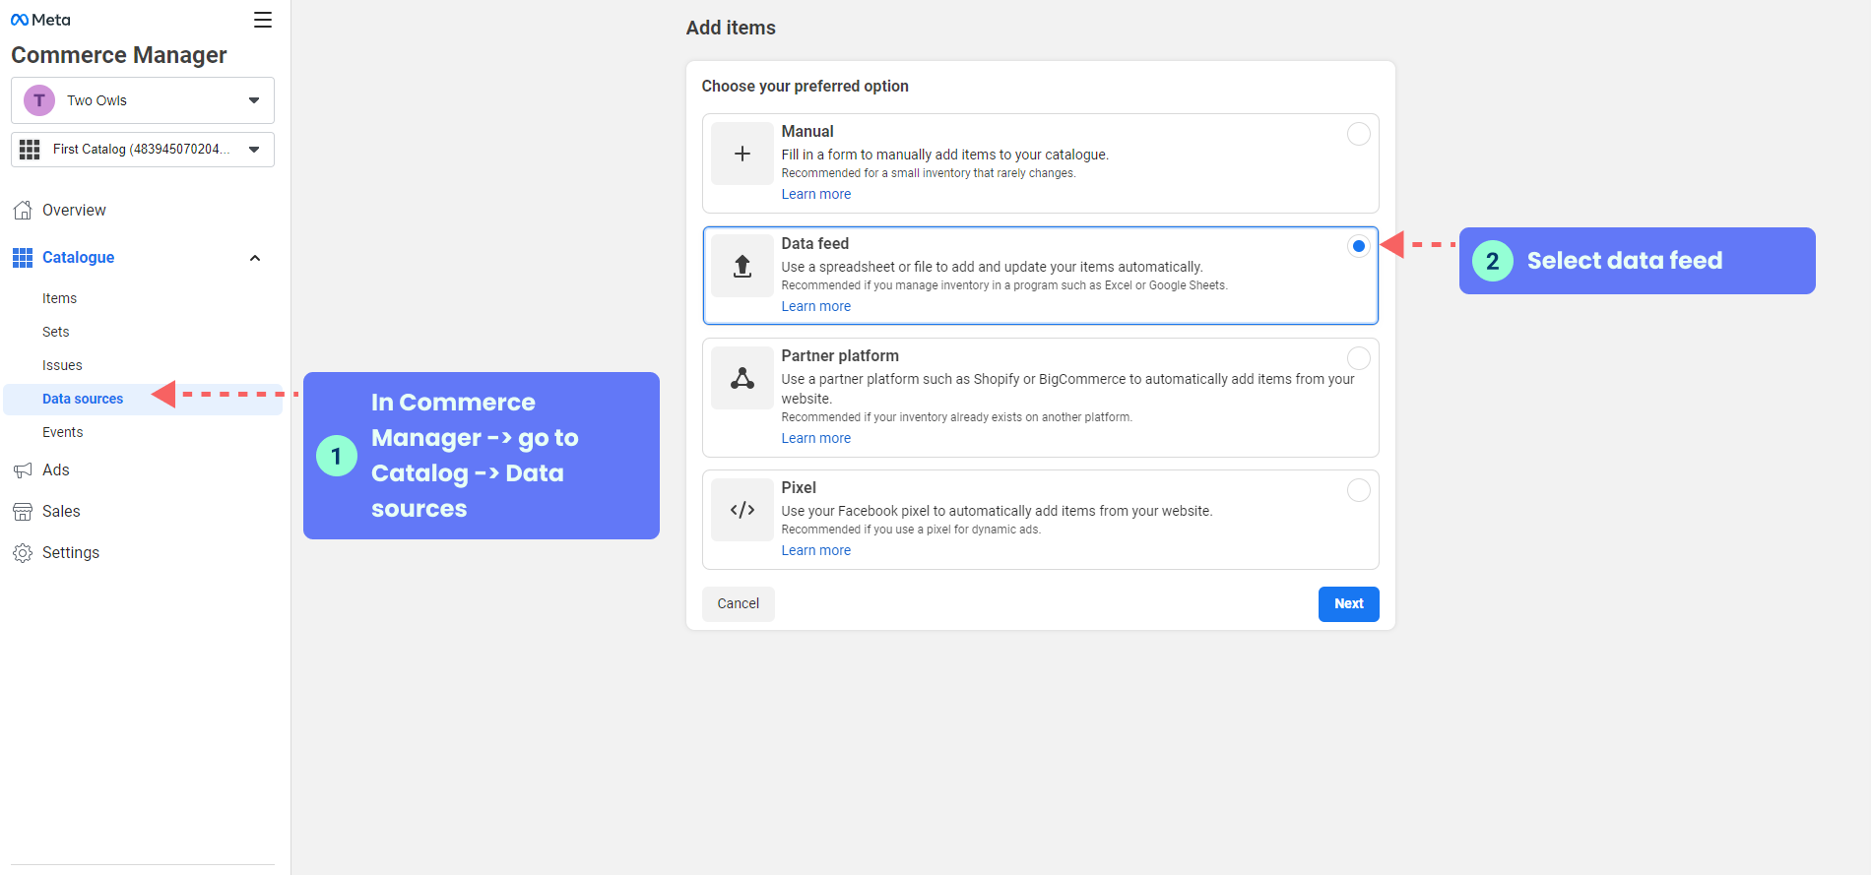Click the Meta logo
The width and height of the screenshot is (1871, 875).
[x=40, y=20]
